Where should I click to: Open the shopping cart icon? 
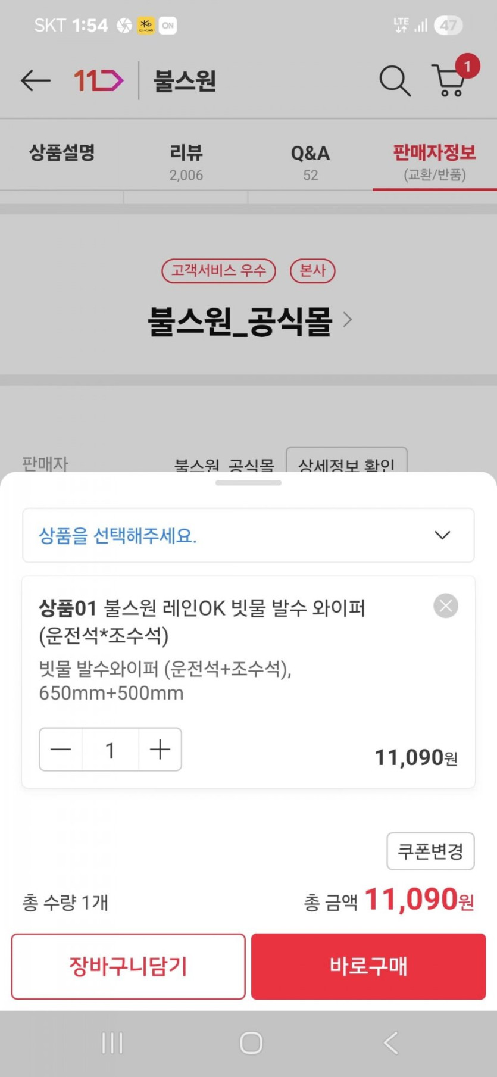(x=451, y=80)
